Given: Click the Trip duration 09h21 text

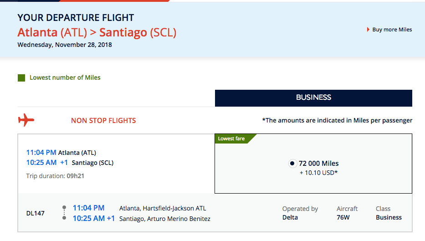Looking at the screenshot, I should coord(55,176).
